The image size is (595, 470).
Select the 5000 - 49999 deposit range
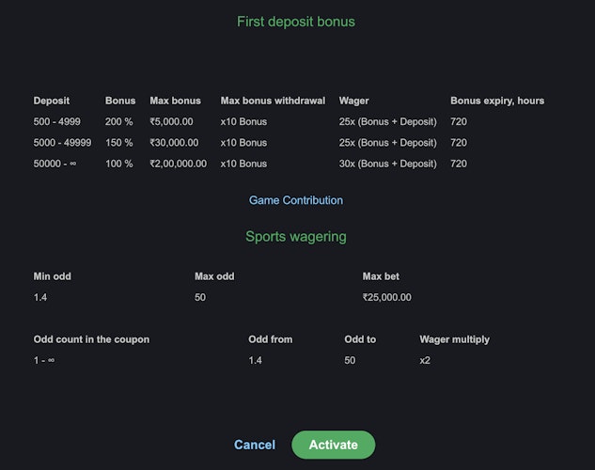pyautogui.click(x=62, y=143)
